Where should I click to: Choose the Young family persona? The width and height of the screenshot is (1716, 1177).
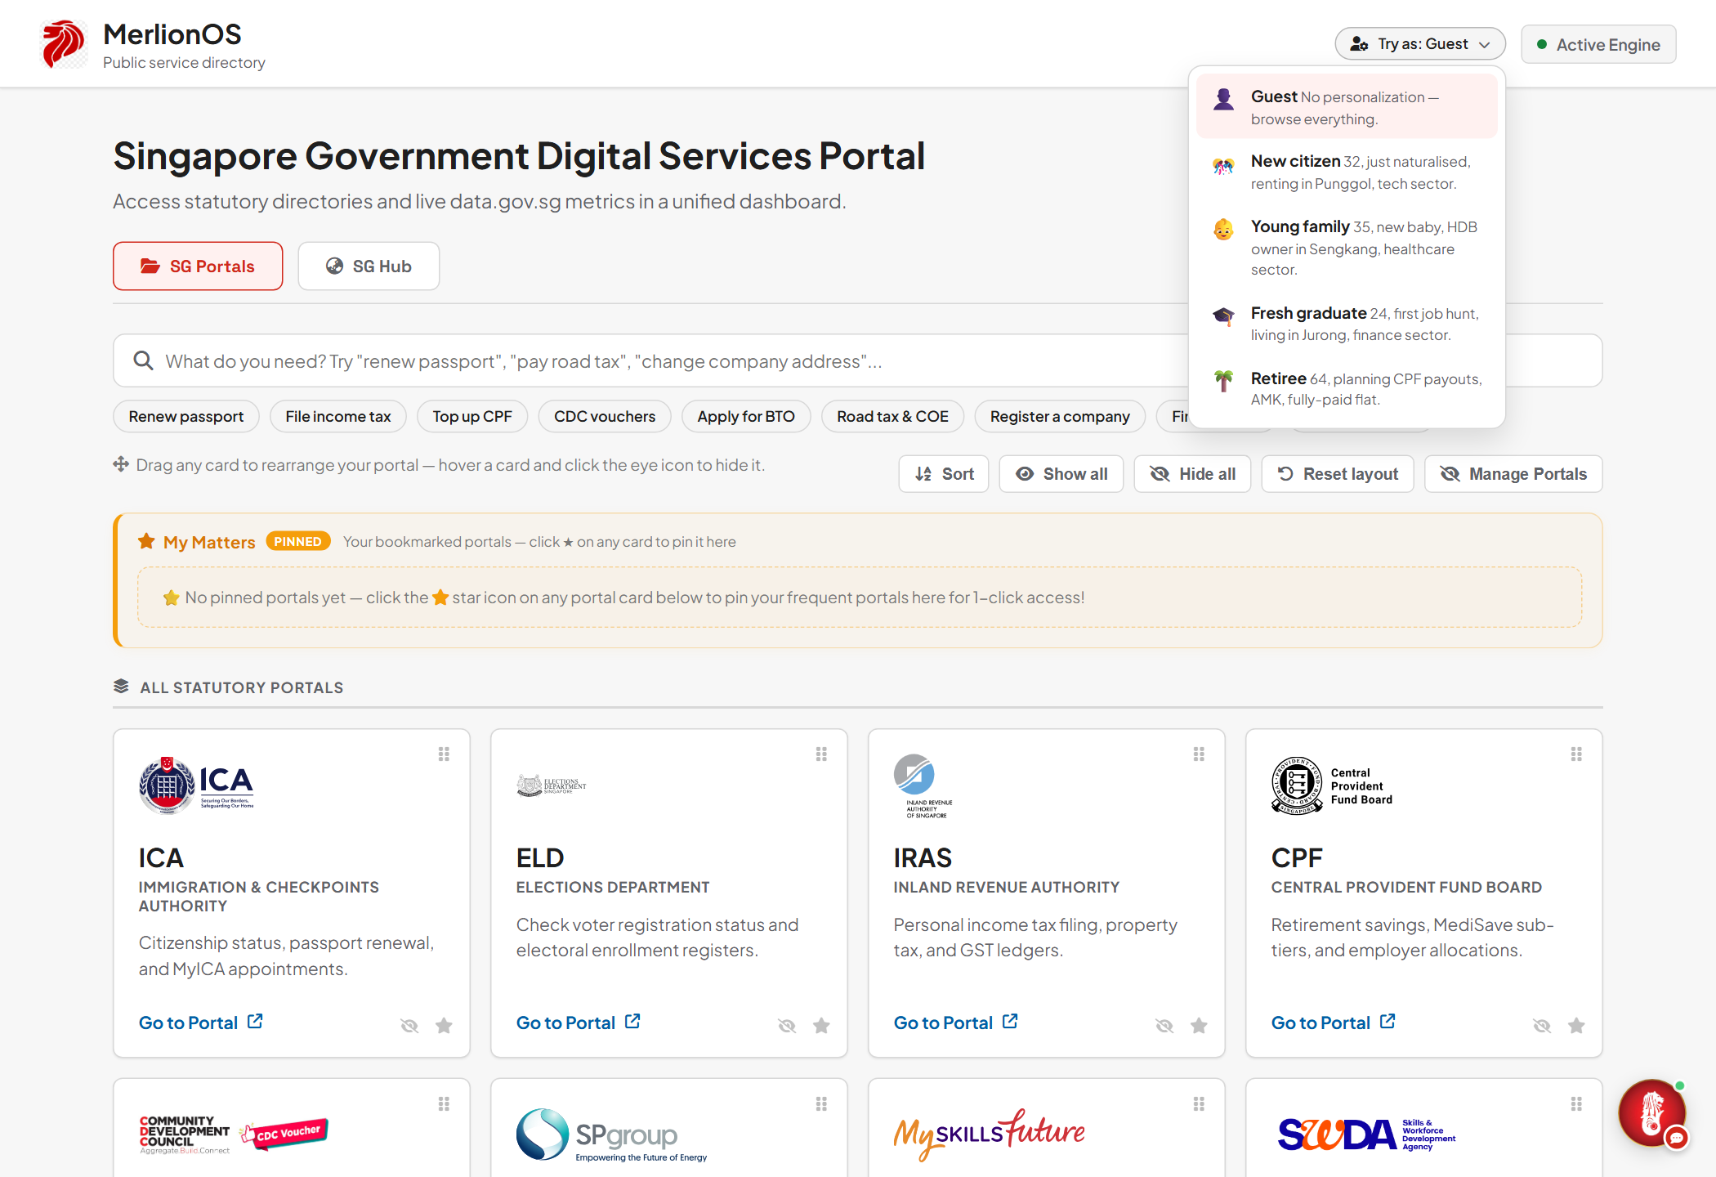tap(1347, 247)
